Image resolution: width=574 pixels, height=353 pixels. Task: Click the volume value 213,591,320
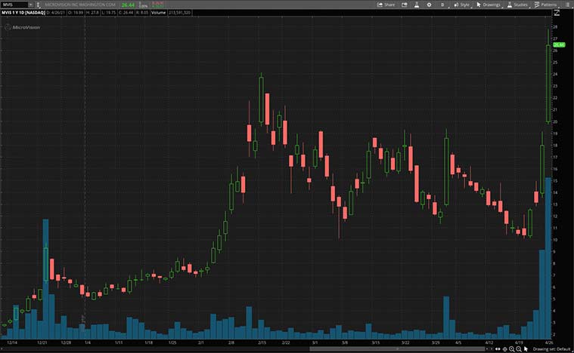pos(179,13)
